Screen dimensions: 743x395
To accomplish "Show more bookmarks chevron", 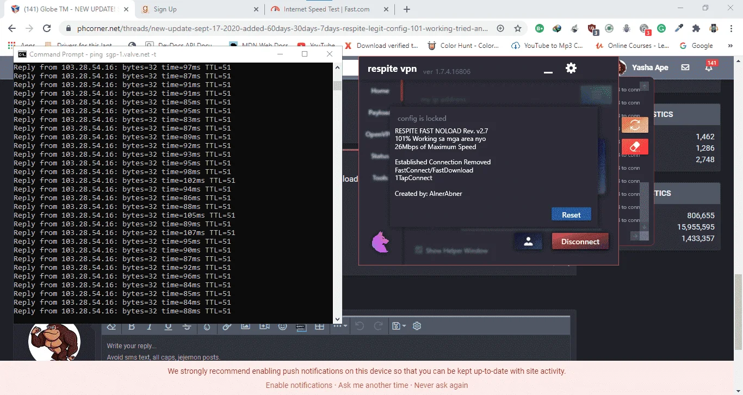I will tap(731, 46).
